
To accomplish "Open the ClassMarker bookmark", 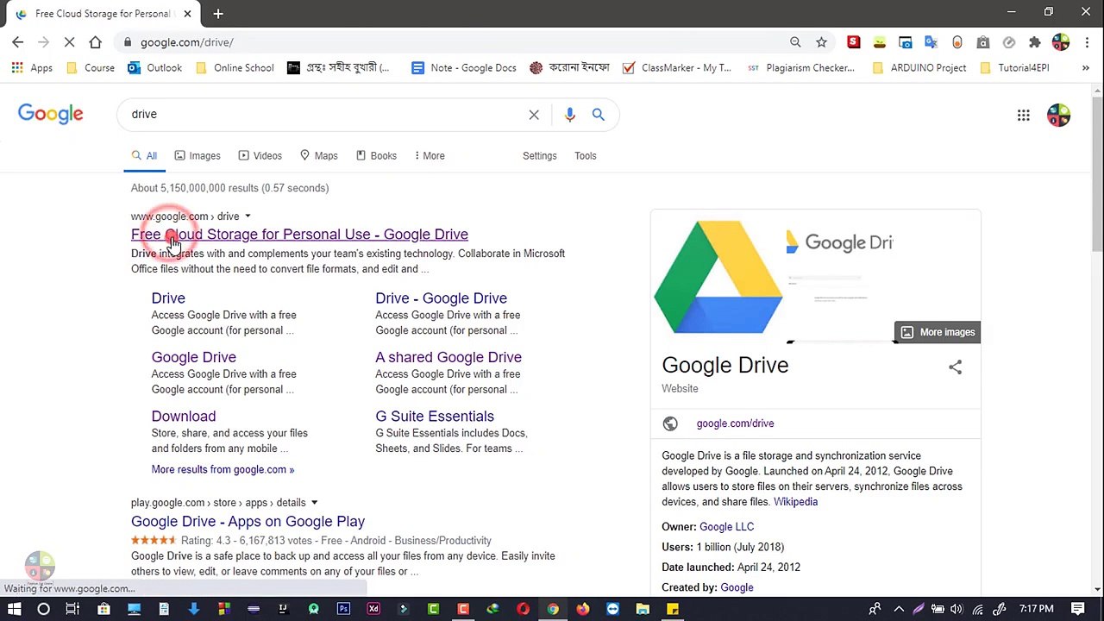I will coord(676,68).
